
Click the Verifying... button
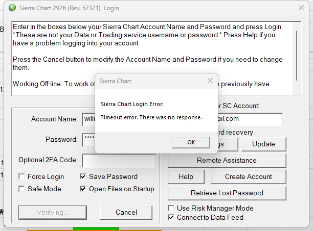point(53,213)
